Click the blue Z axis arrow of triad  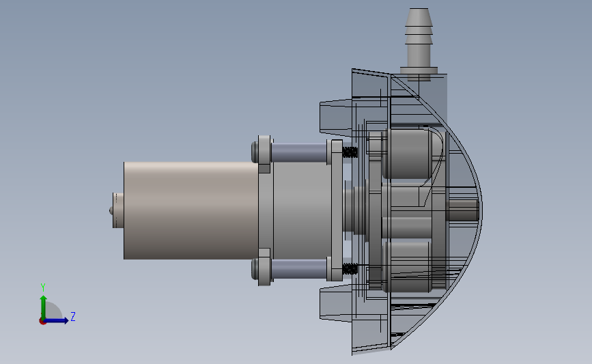[x=57, y=321]
